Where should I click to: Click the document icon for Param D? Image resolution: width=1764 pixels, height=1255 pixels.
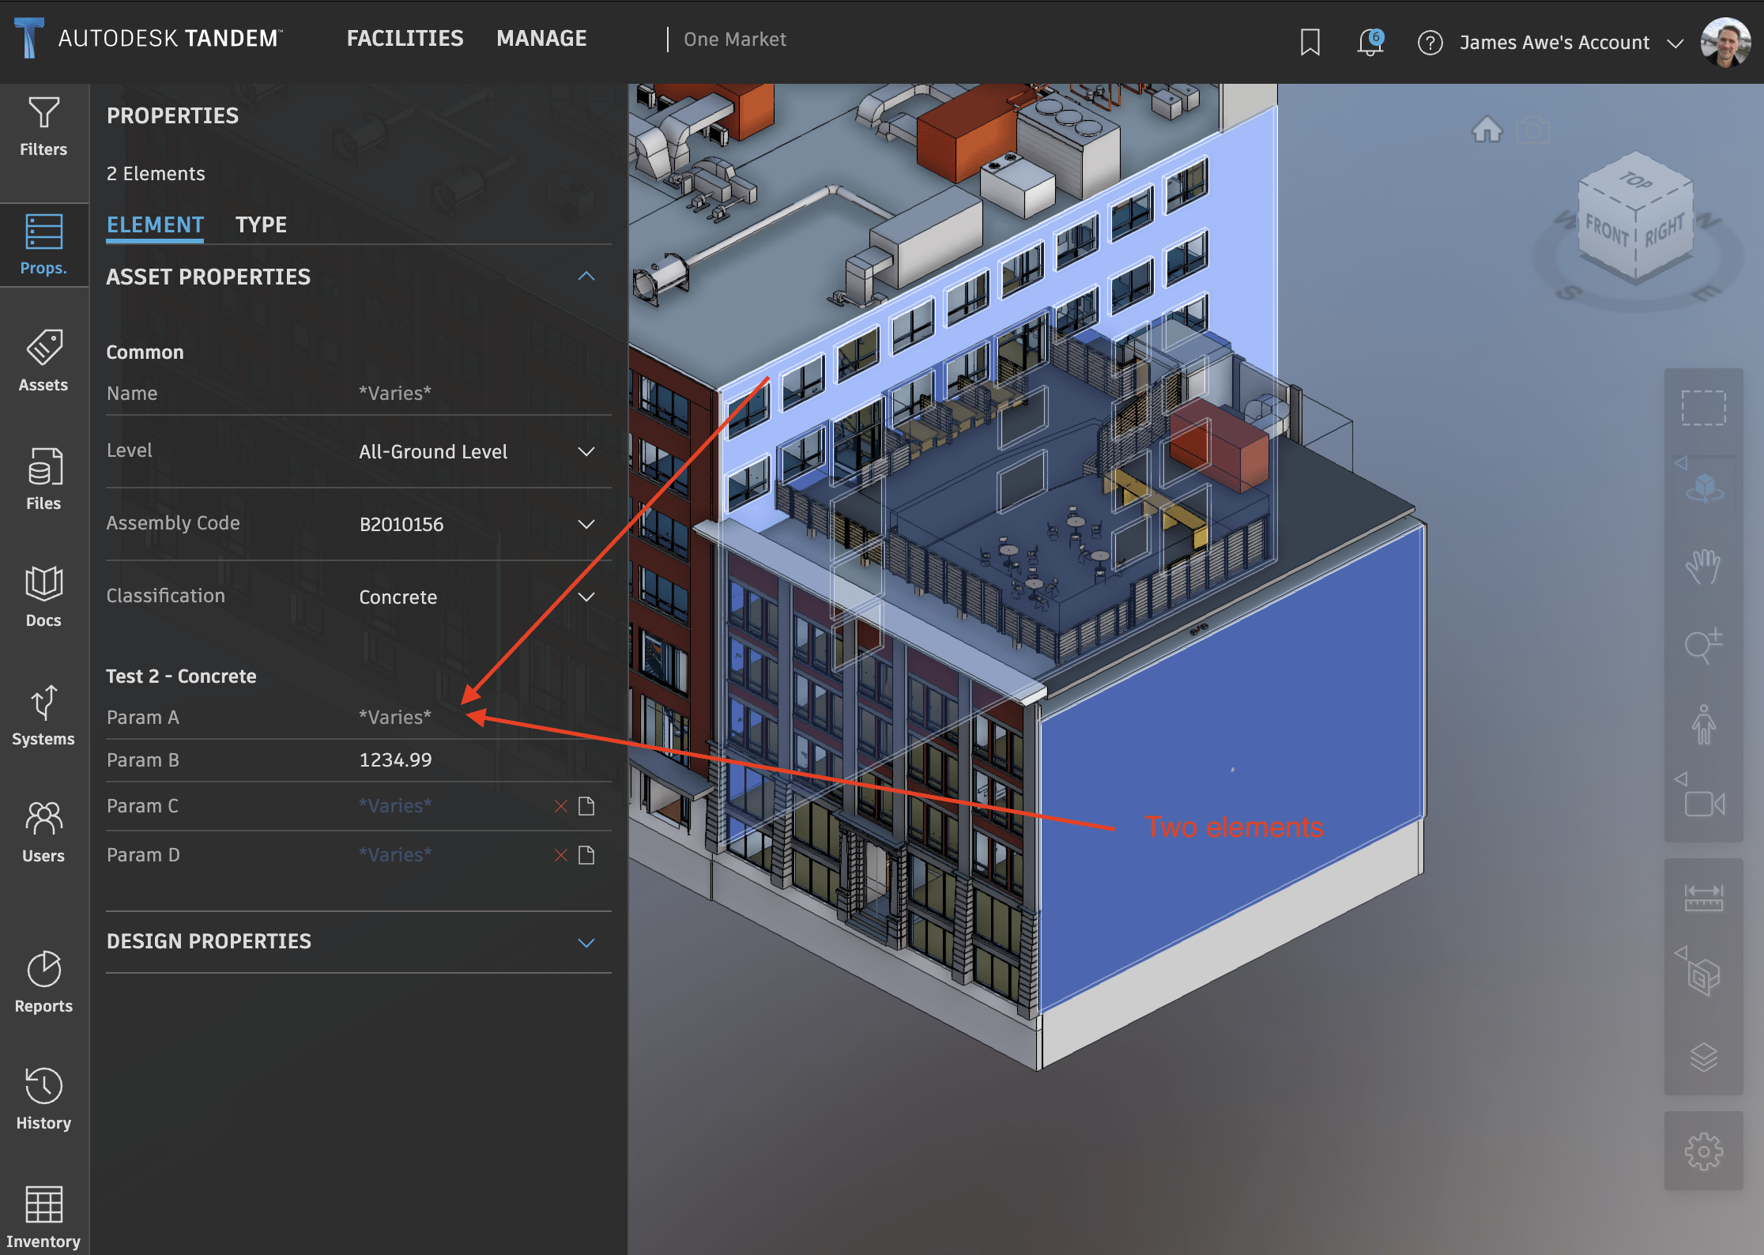pyautogui.click(x=586, y=855)
